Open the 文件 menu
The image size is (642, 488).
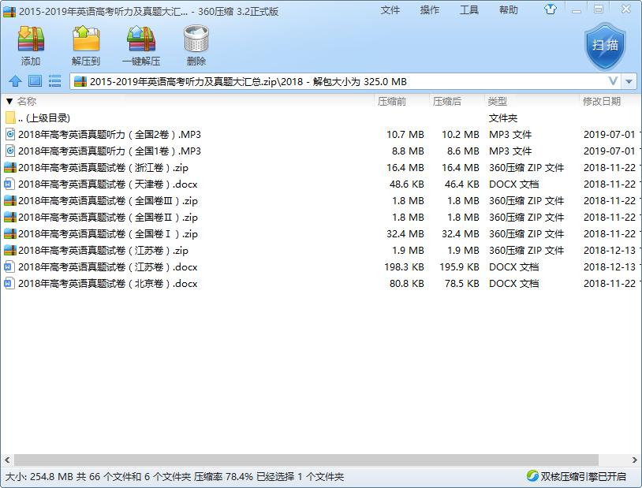coord(390,10)
